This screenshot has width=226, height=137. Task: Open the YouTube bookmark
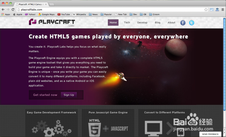pos(64,14)
